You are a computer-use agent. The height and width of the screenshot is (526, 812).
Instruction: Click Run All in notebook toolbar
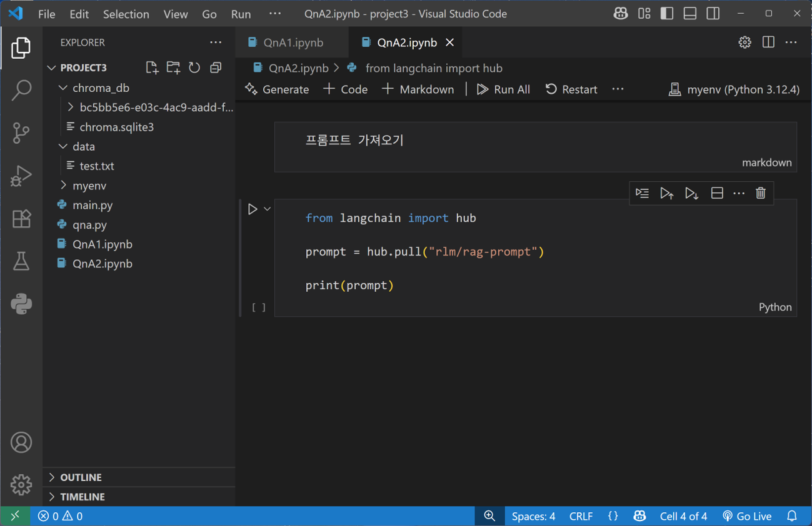coord(503,89)
